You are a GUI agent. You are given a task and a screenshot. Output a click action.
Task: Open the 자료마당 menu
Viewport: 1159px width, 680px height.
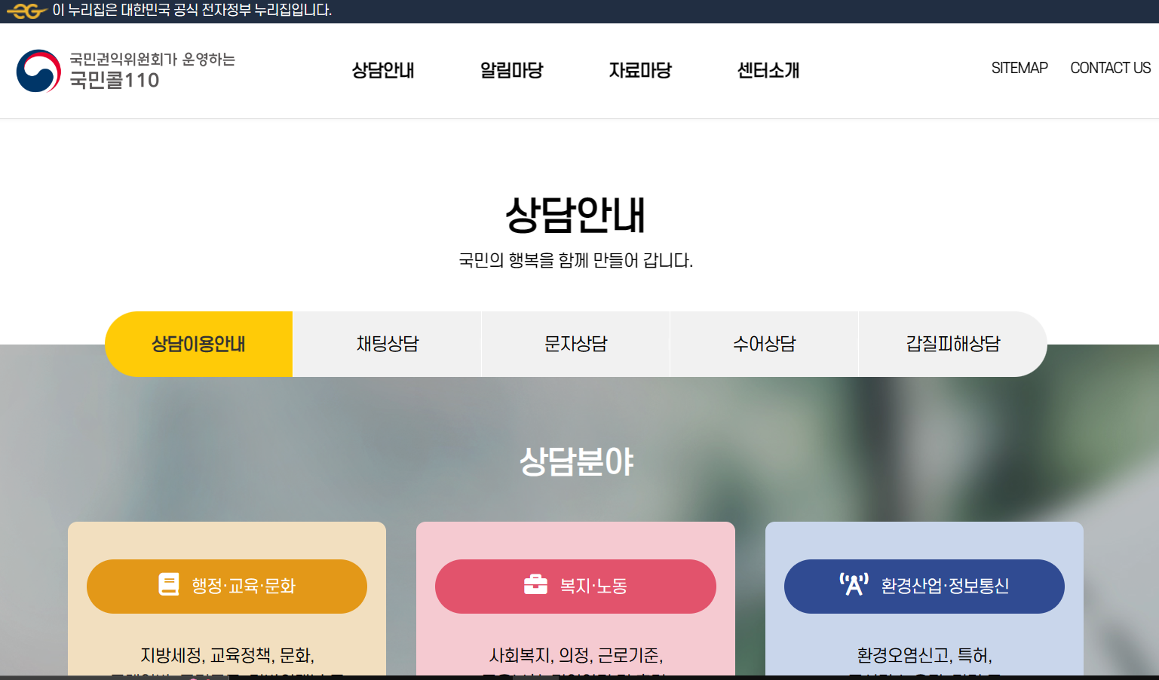639,70
